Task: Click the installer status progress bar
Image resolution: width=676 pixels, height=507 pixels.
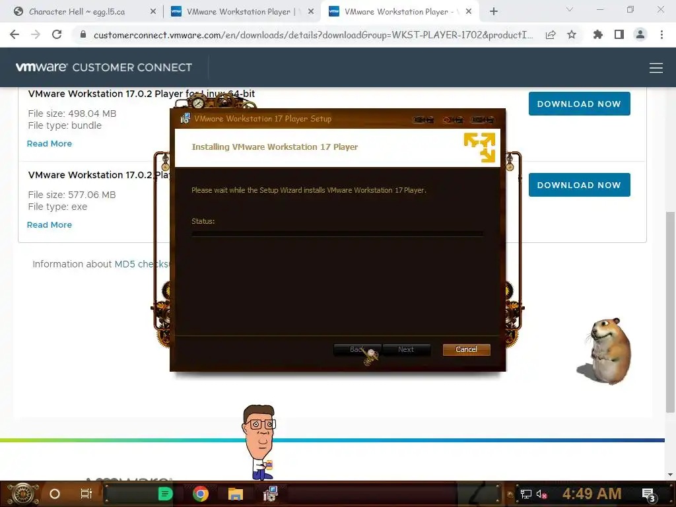Action: (x=337, y=234)
